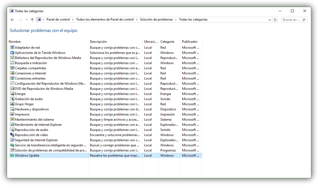The width and height of the screenshot is (318, 185).
Task: Click the Grabación de audio icon
Action: (12, 99)
